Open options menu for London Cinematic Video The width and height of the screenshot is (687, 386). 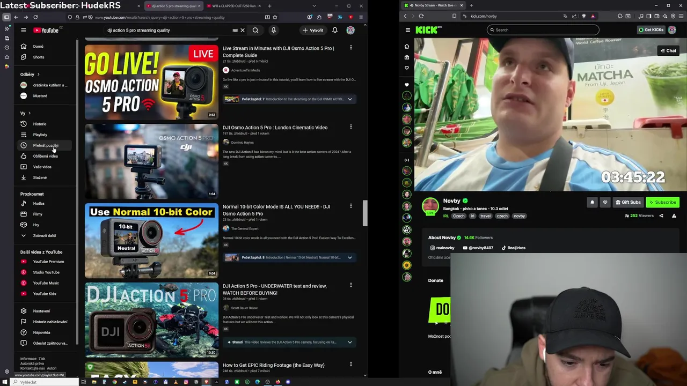(x=351, y=127)
